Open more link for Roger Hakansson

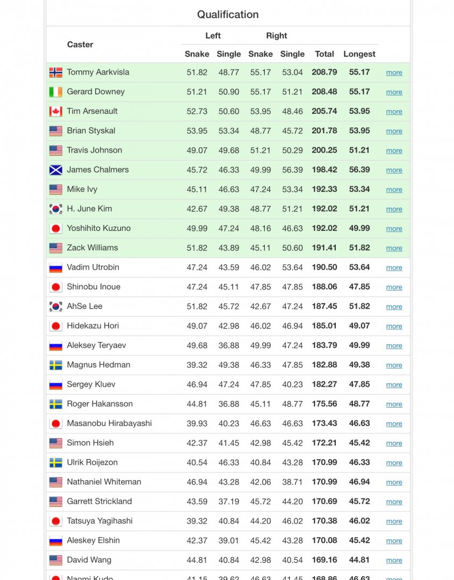click(x=394, y=404)
